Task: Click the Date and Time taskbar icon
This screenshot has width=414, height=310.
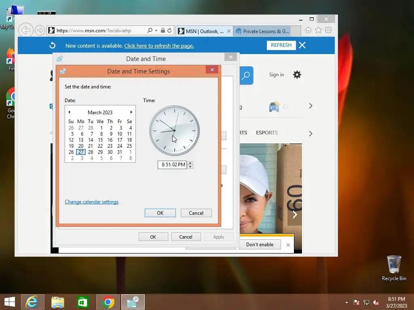Action: tap(133, 302)
